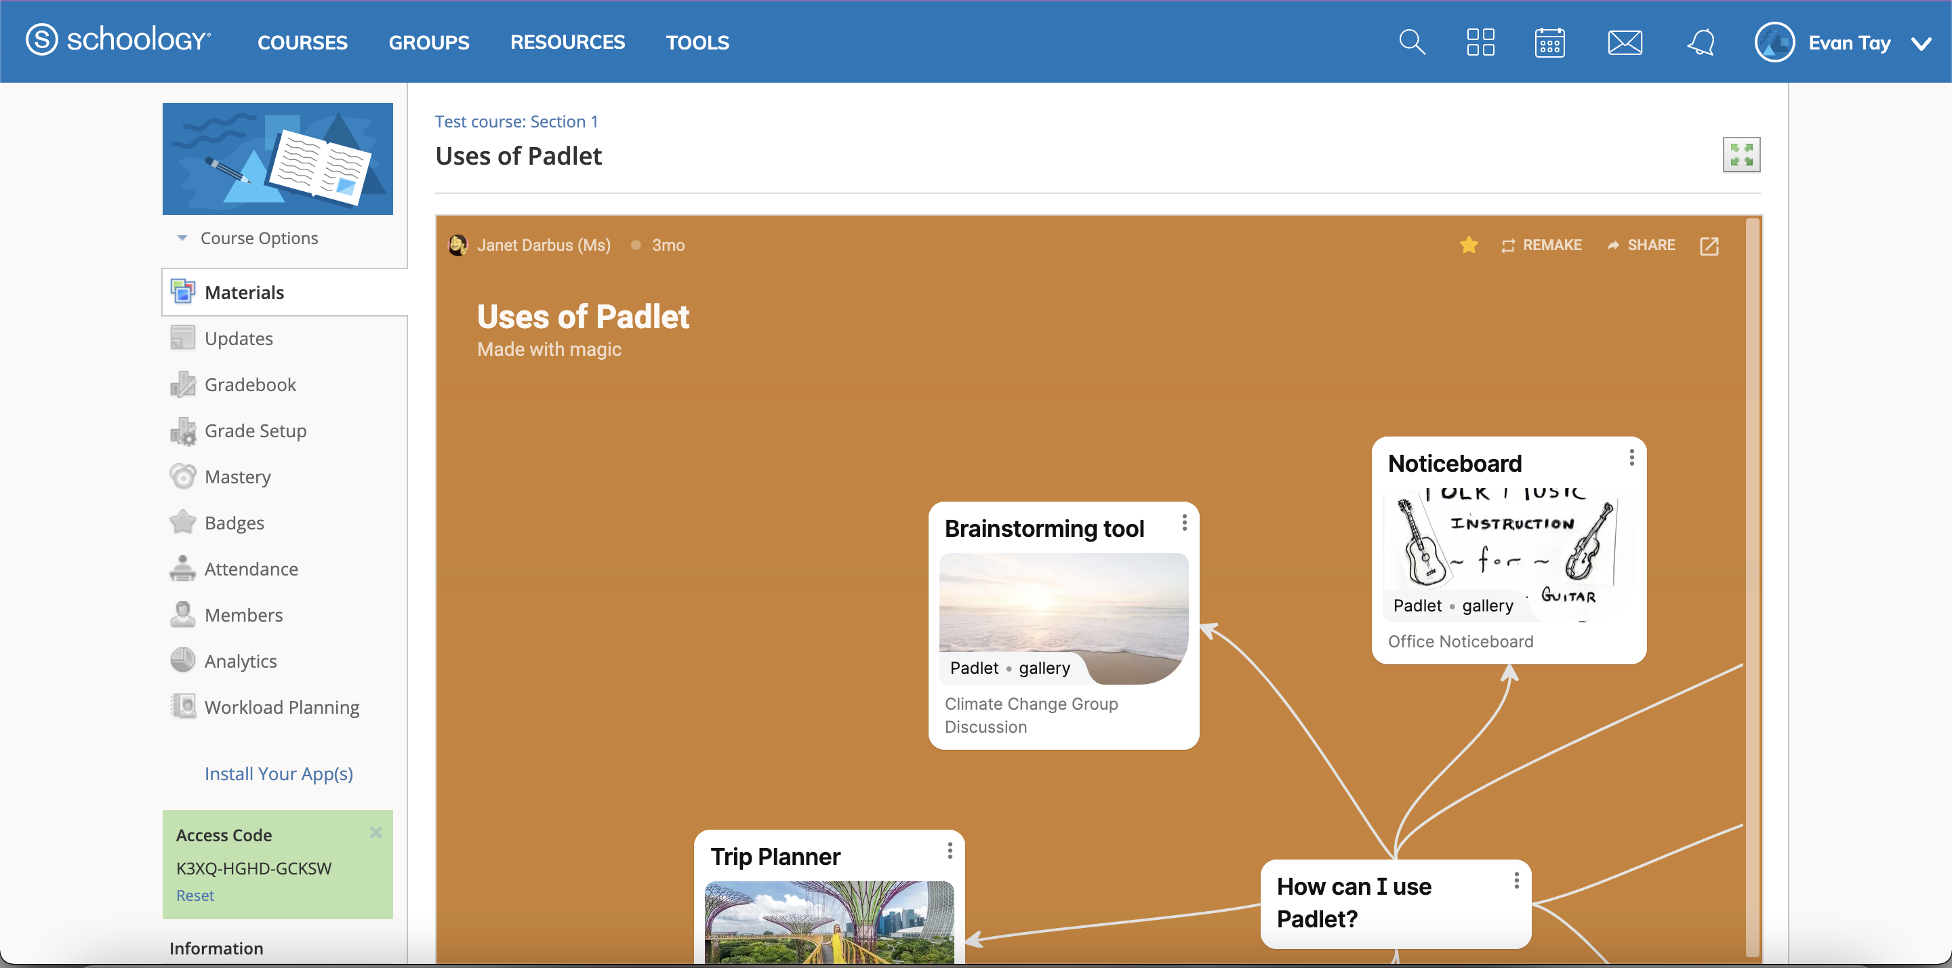Click the 'How can I use Padlet?' card
The image size is (1952, 968).
tap(1395, 903)
